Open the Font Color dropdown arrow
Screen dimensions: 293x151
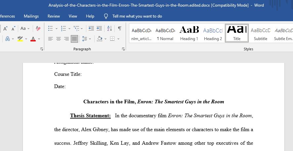tap(39, 39)
